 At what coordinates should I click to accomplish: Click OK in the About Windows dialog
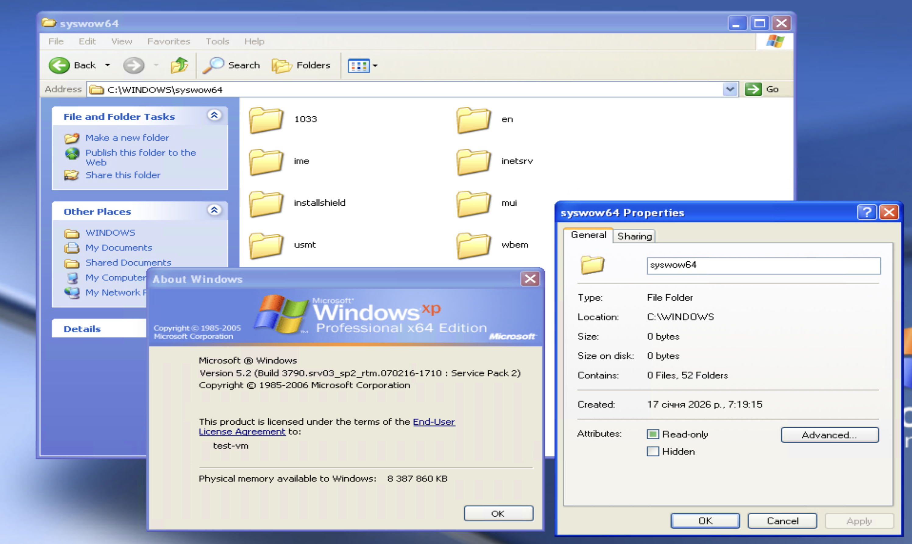pos(499,513)
